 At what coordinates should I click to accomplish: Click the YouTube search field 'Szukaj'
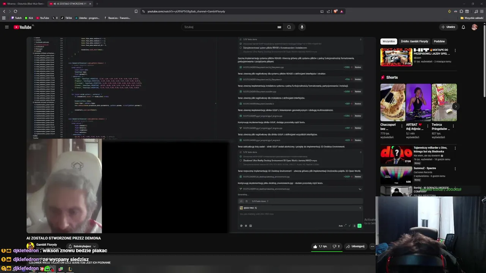point(230,27)
